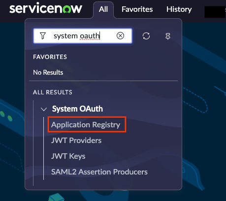Click inside the 'system oauth' filter field
This screenshot has height=201, width=226.
click(x=83, y=36)
